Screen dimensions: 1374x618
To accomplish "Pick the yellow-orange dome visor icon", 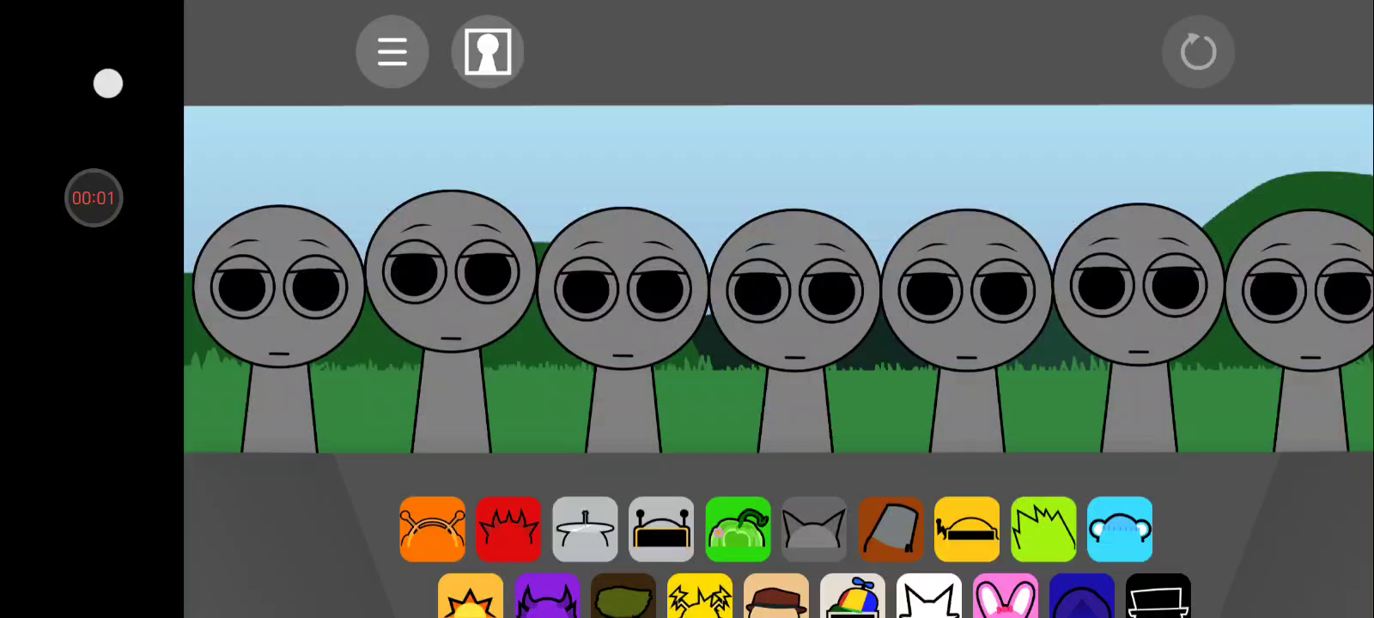I will 967,529.
